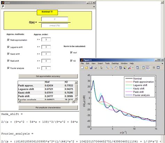Toggle the Padé shift checkbox
Image resolution: width=165 pixels, height=143 pixels.
coord(8,61)
